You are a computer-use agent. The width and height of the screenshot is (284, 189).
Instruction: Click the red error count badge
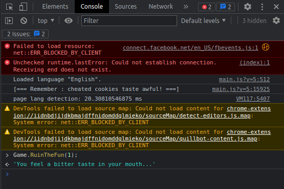pos(207,7)
